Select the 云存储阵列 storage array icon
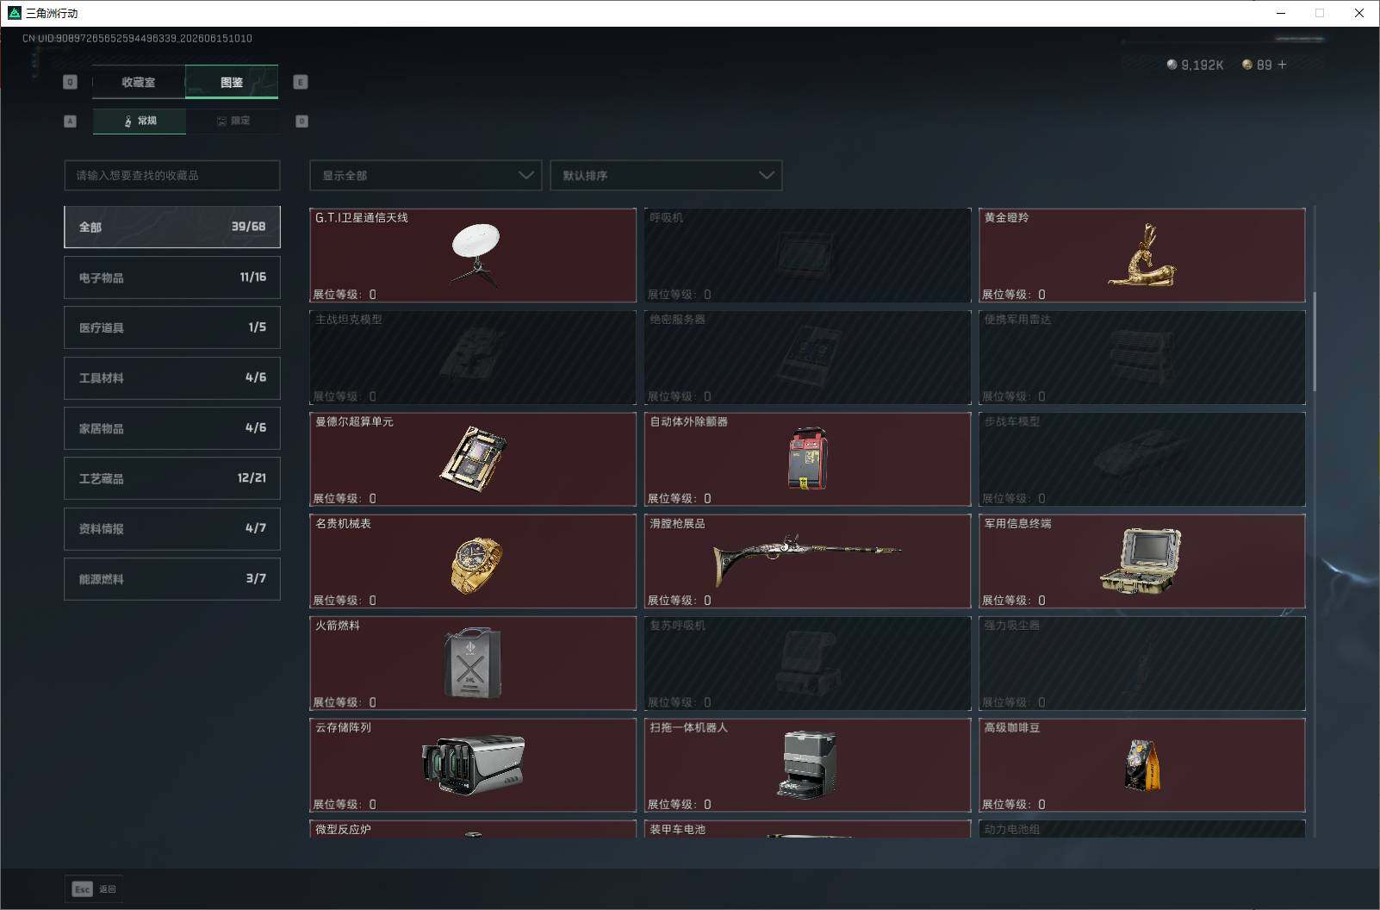The image size is (1380, 910). [x=473, y=764]
